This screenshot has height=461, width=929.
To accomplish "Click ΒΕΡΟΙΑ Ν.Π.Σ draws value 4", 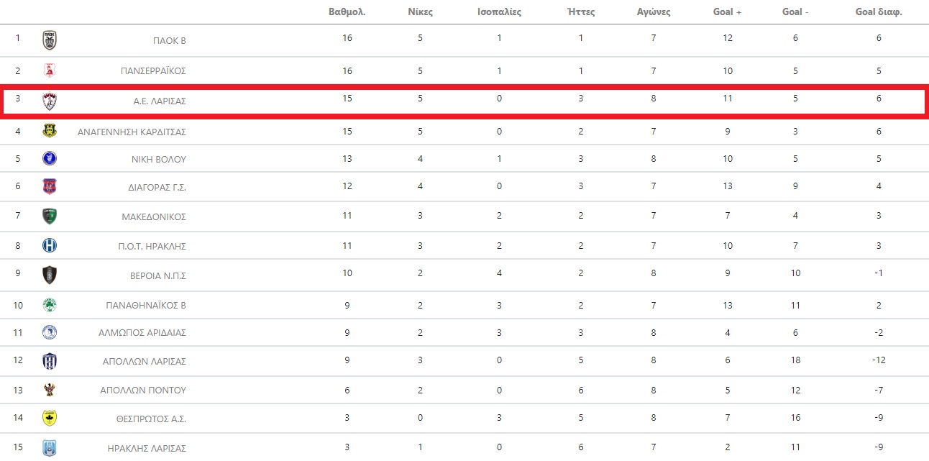I will pyautogui.click(x=499, y=273).
